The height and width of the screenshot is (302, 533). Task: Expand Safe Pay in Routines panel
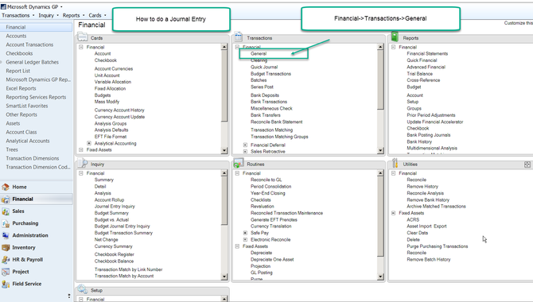[245, 233]
